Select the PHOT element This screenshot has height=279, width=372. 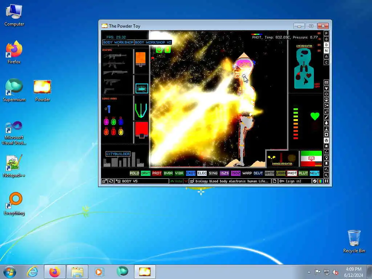pyautogui.click(x=292, y=173)
